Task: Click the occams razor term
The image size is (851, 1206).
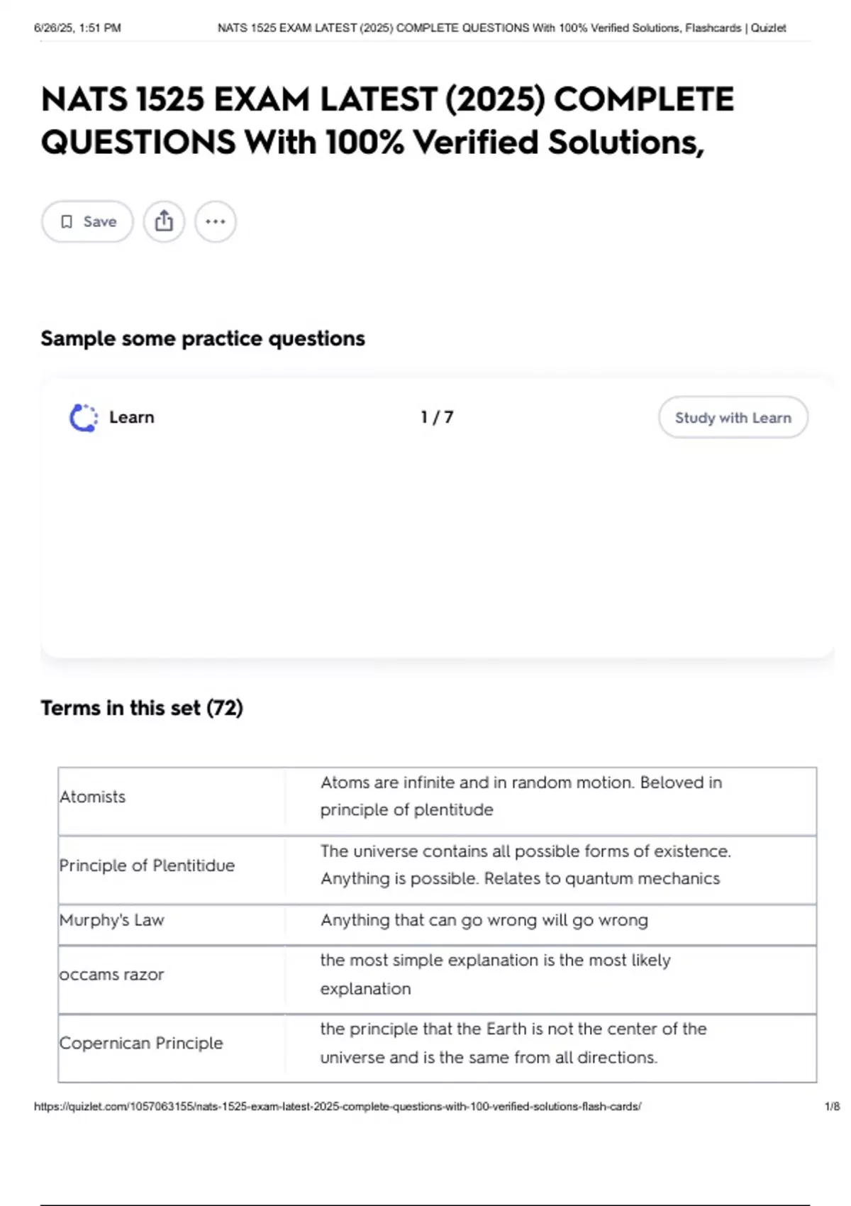Action: coord(112,975)
